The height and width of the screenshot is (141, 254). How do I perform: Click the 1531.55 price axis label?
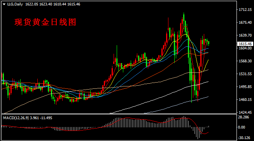click(245, 74)
